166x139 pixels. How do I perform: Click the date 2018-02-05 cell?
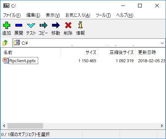click(151, 61)
